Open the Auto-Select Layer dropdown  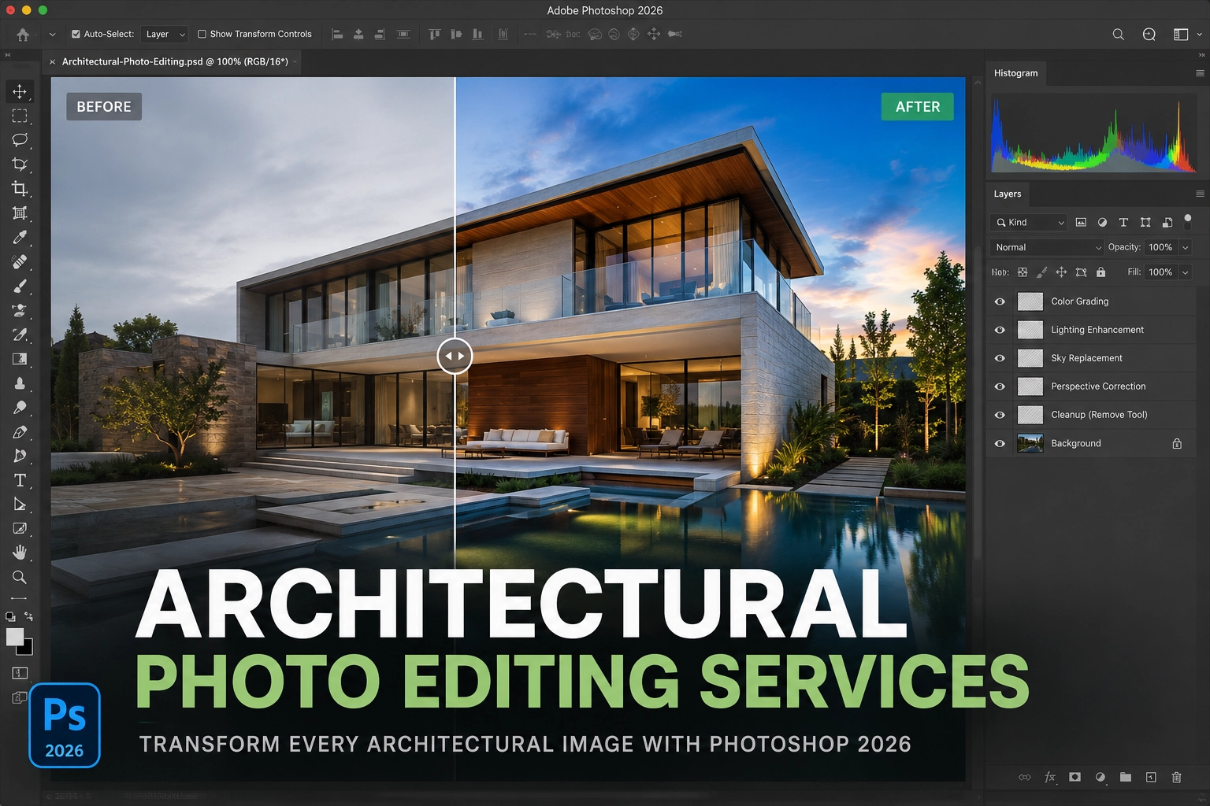pos(165,34)
